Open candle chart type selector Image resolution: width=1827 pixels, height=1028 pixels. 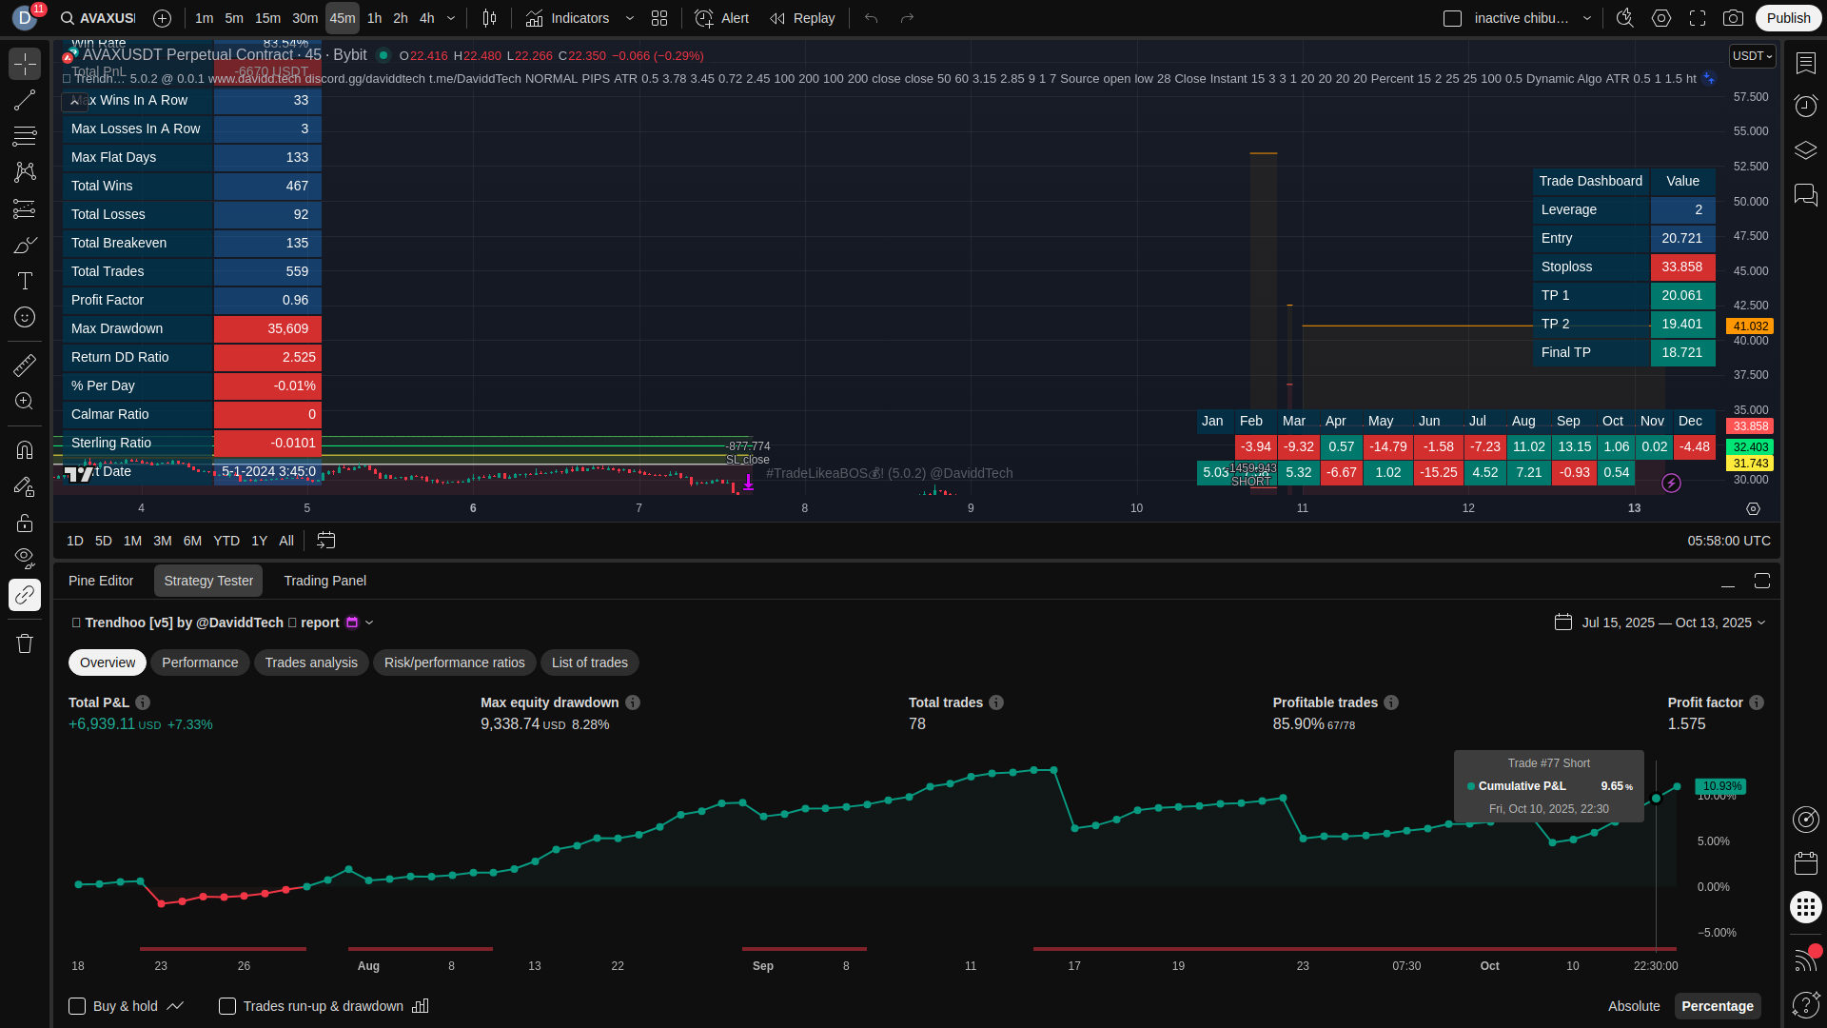coord(489,18)
